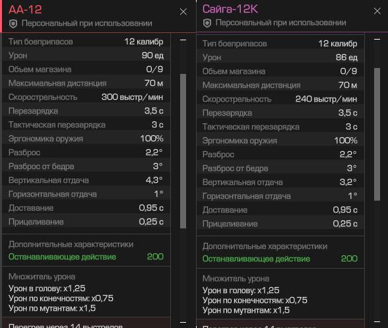The image size is (388, 328).
Task: Click the AA-12 scrollbar thumb
Action: coord(183,151)
